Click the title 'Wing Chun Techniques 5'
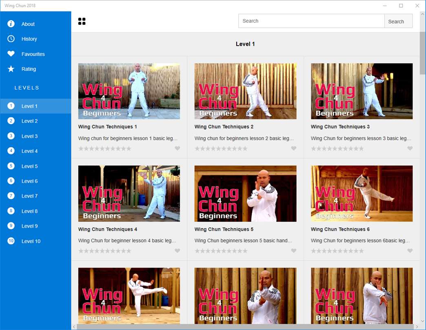 (224, 229)
